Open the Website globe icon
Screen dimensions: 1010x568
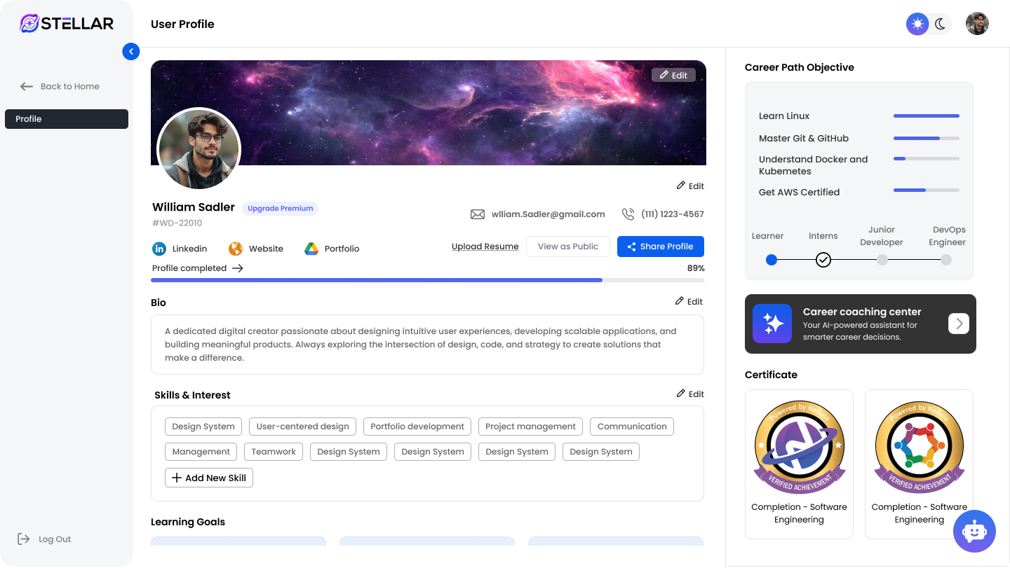(x=236, y=249)
